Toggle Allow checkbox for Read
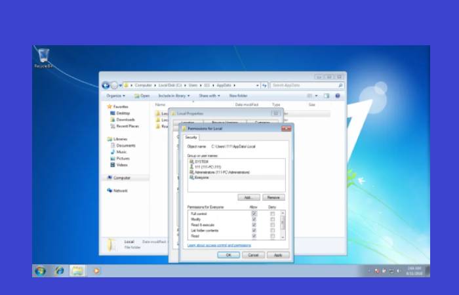The image size is (459, 295). (x=254, y=236)
